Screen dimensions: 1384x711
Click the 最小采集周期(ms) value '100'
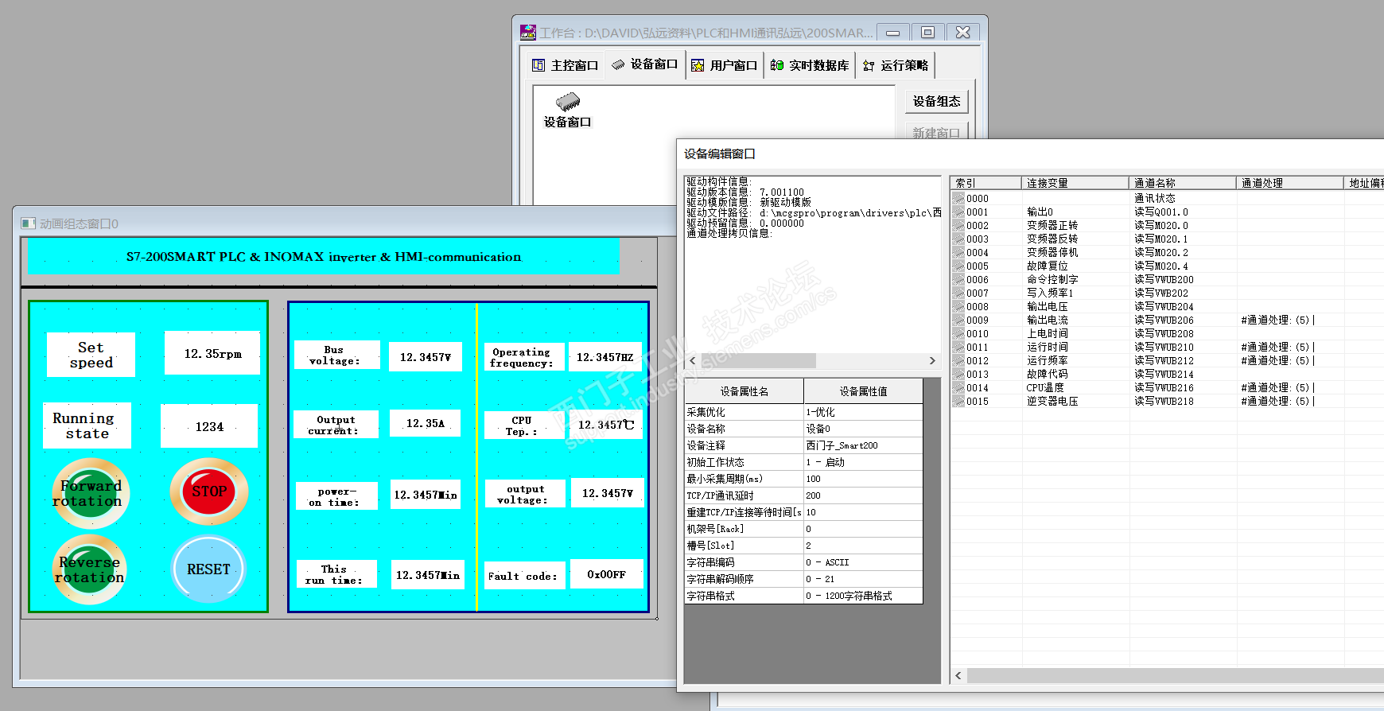point(863,479)
